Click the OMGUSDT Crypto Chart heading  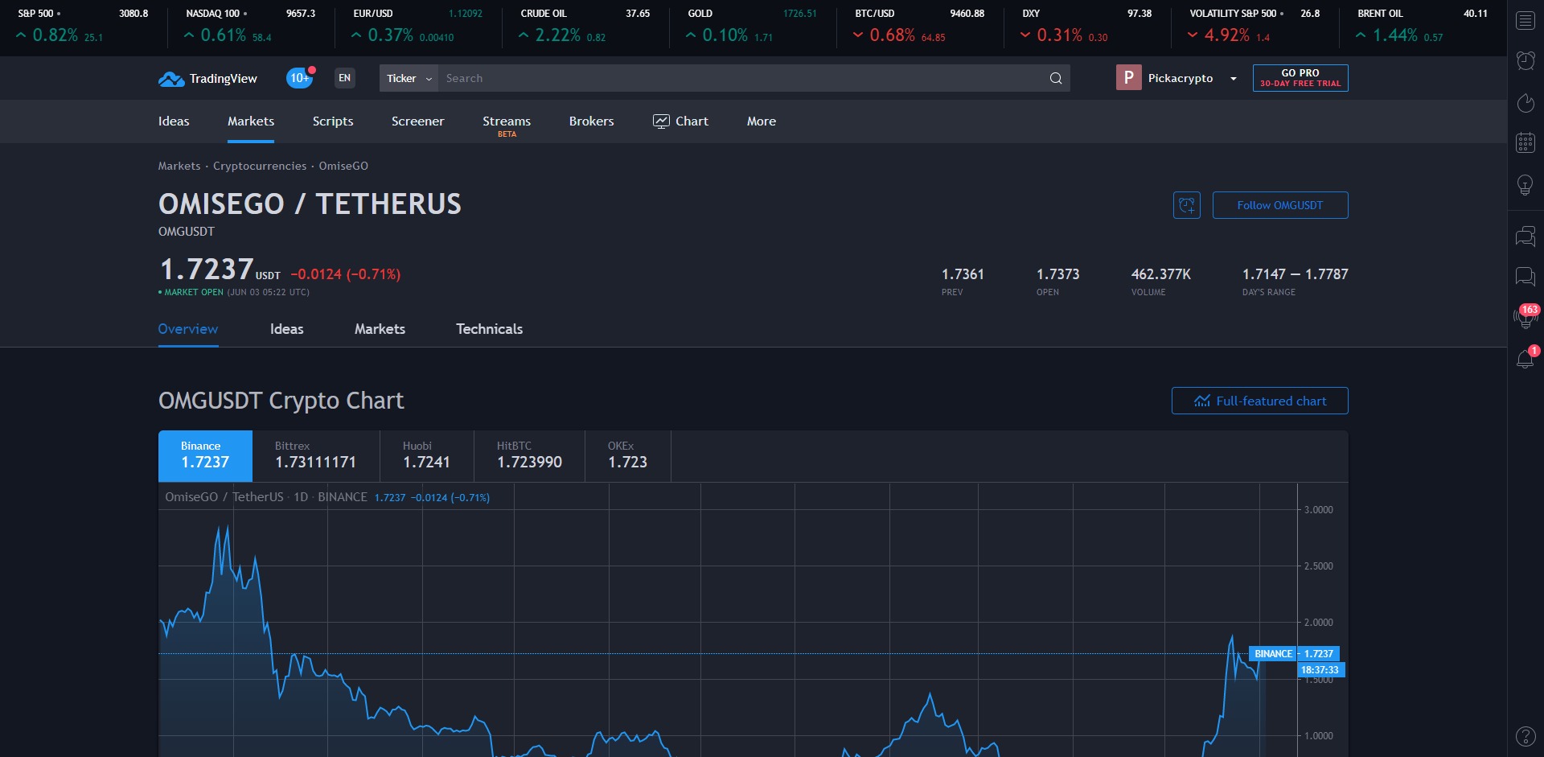[281, 401]
